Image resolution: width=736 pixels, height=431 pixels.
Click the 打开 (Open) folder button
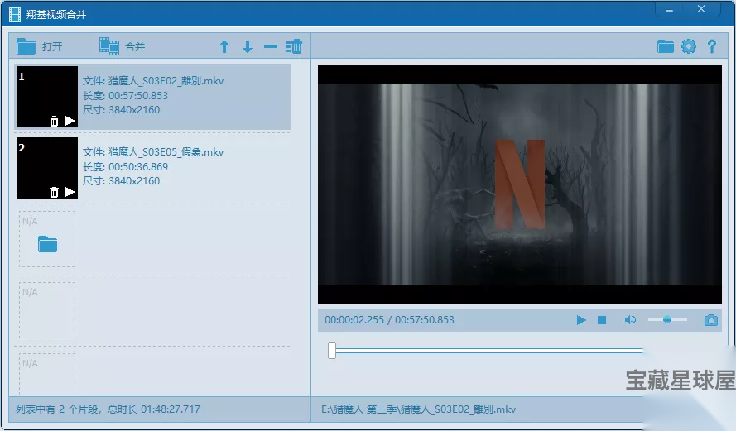(x=40, y=46)
